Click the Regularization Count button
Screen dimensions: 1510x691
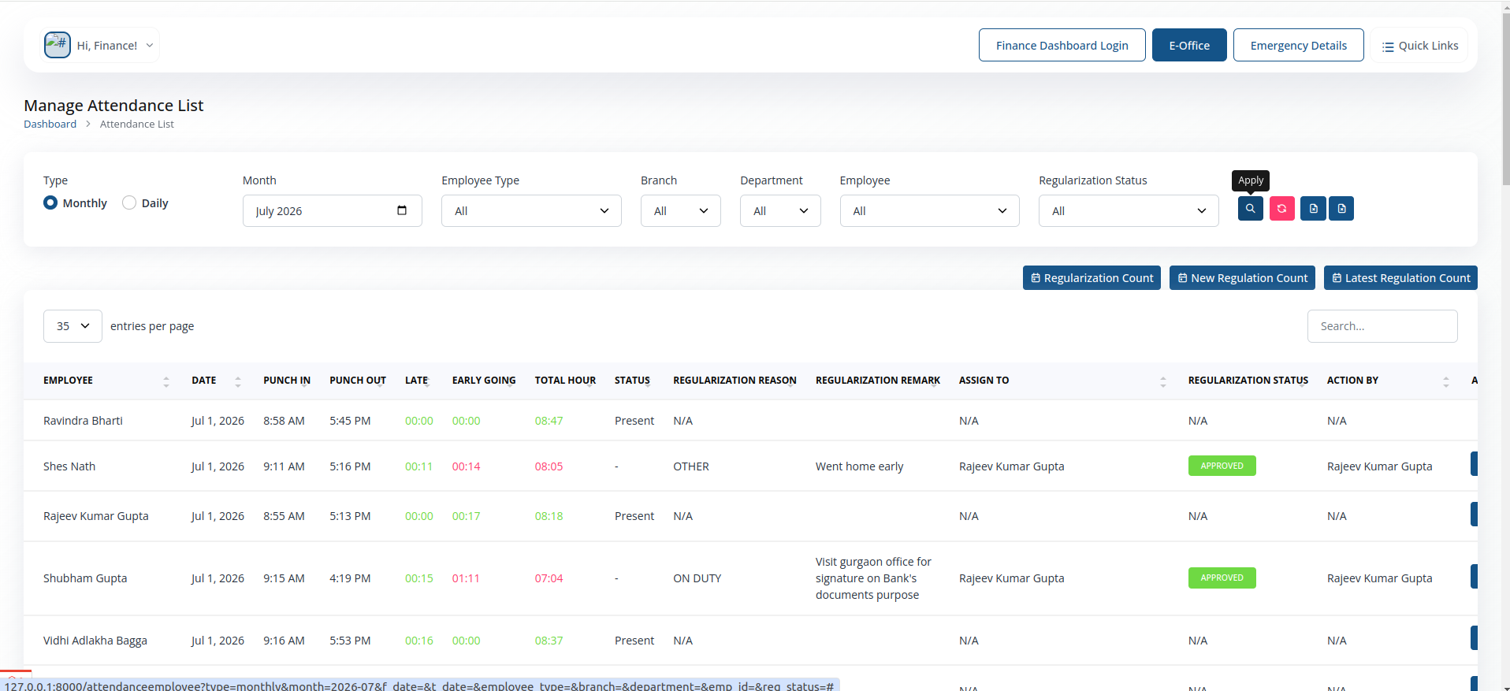pos(1092,277)
